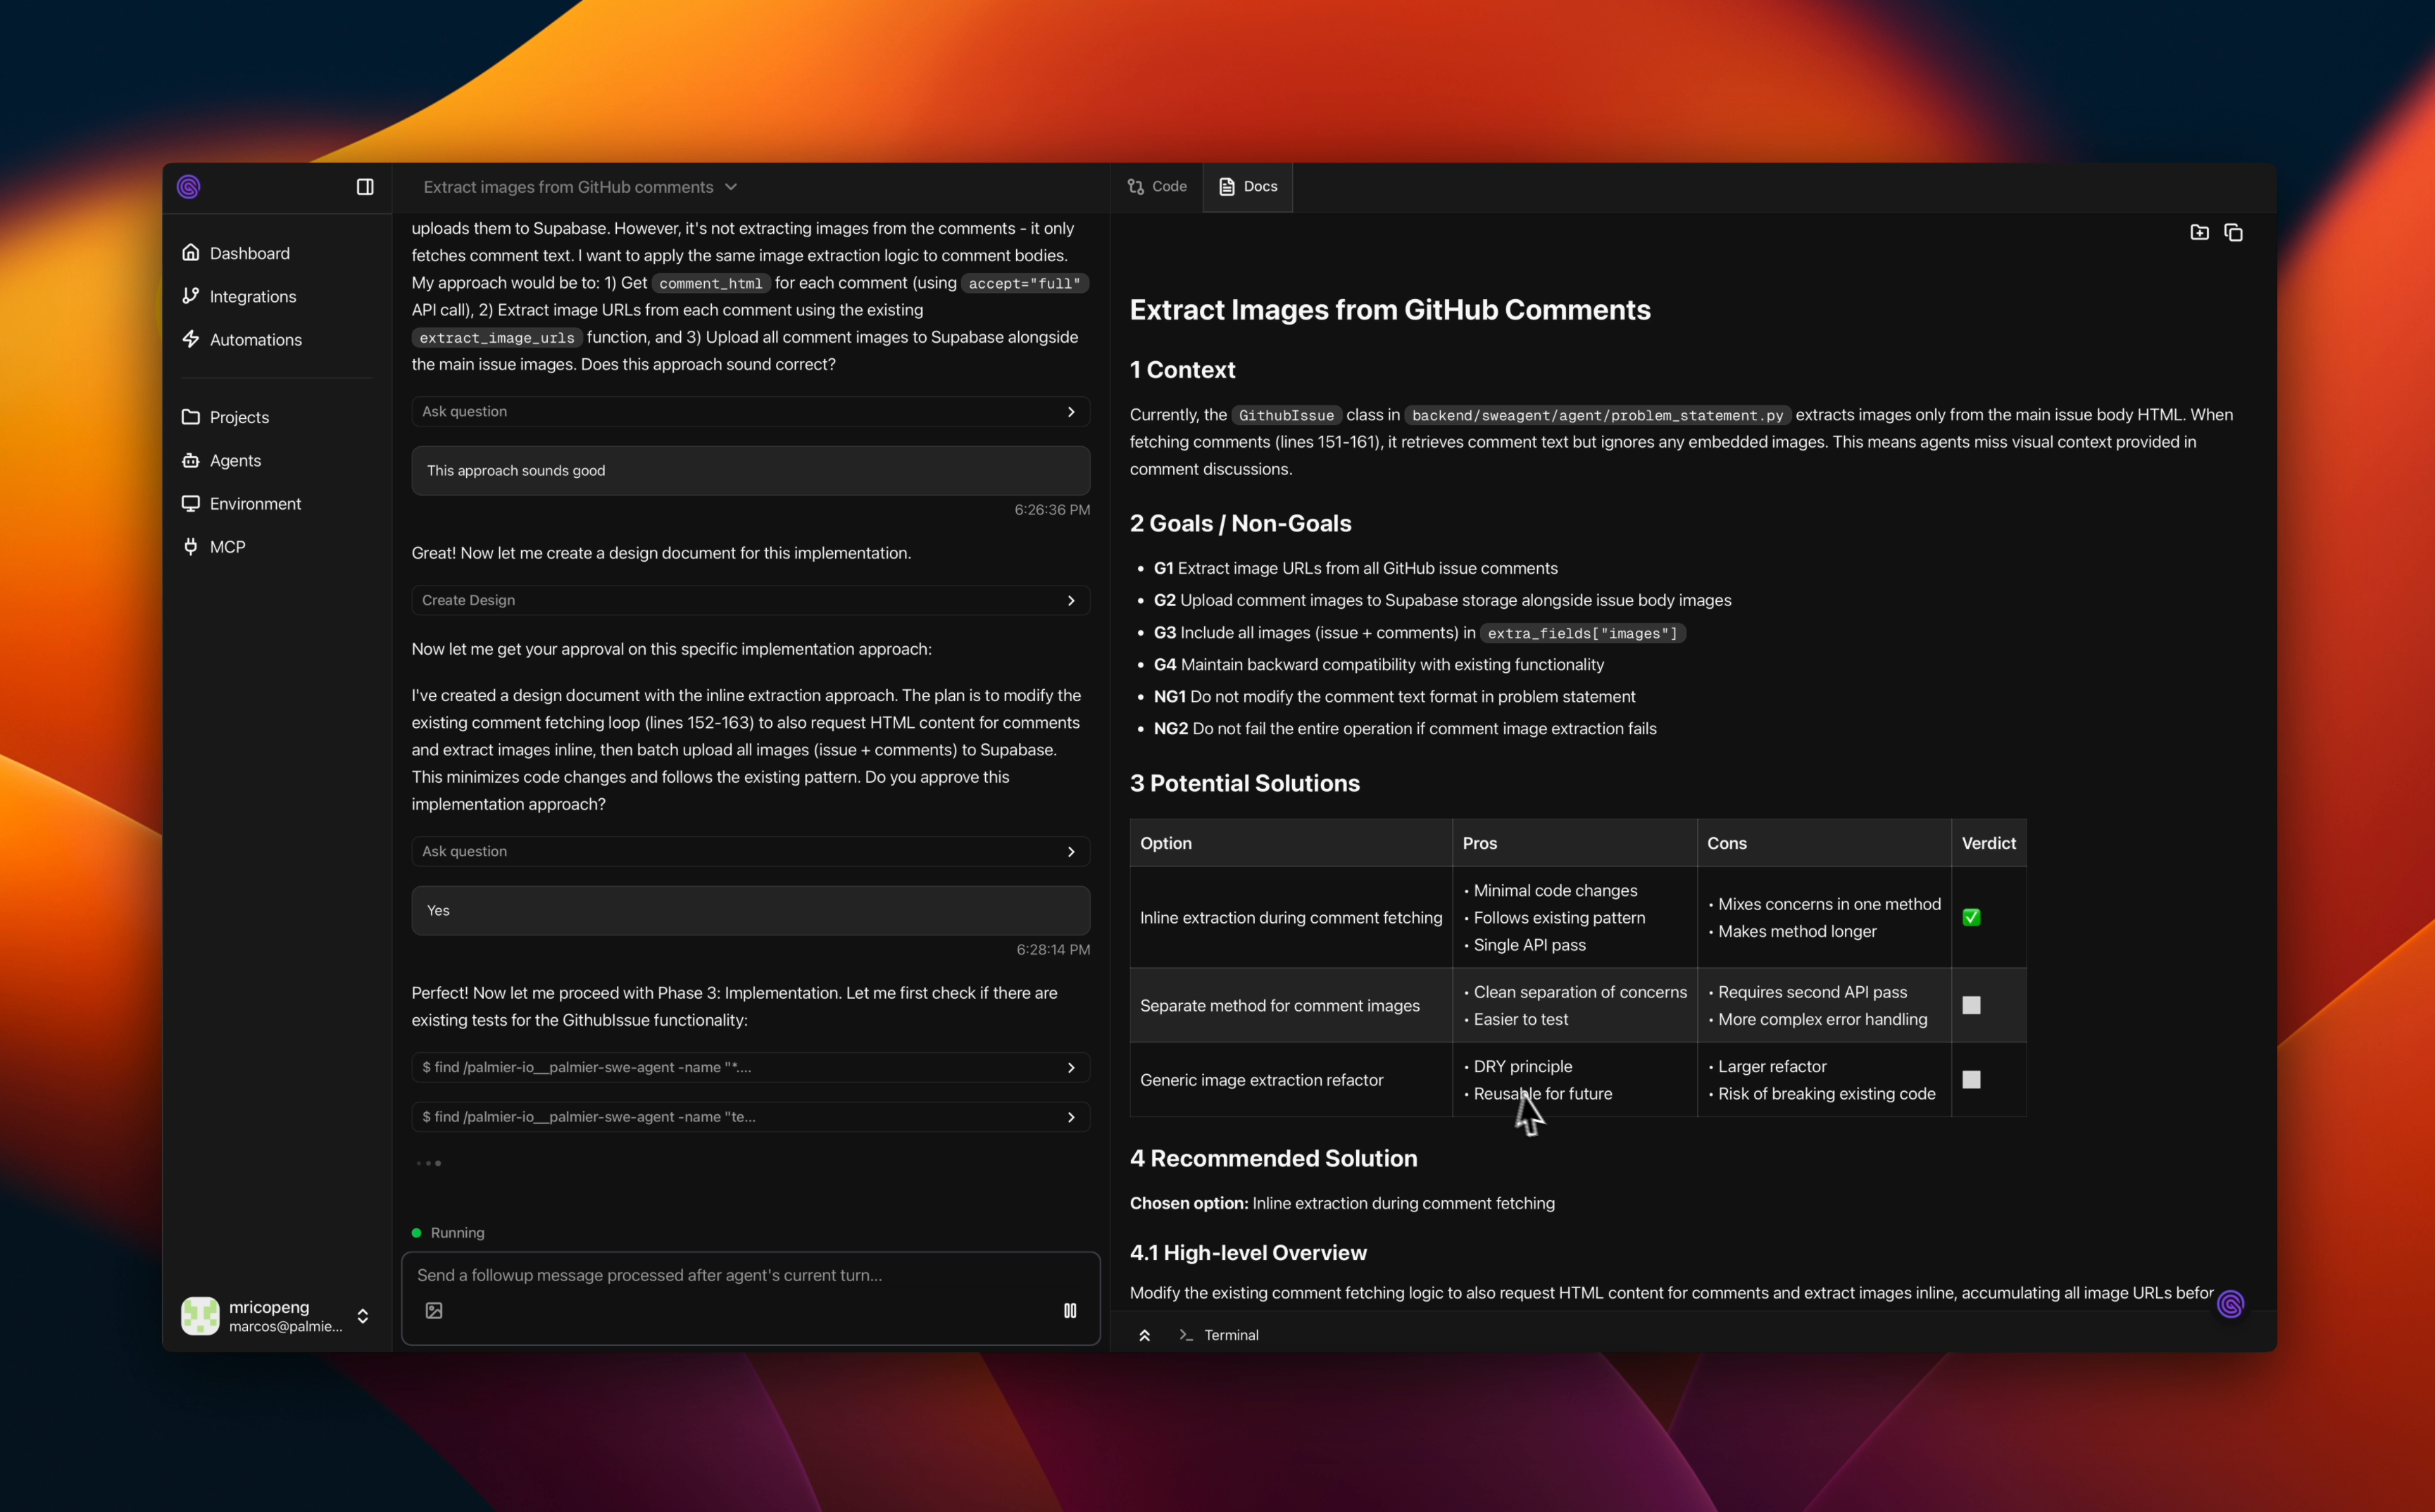2435x1512 pixels.
Task: Open the Agents panel
Action: pyautogui.click(x=235, y=460)
